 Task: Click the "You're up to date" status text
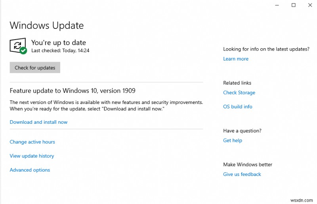59,43
